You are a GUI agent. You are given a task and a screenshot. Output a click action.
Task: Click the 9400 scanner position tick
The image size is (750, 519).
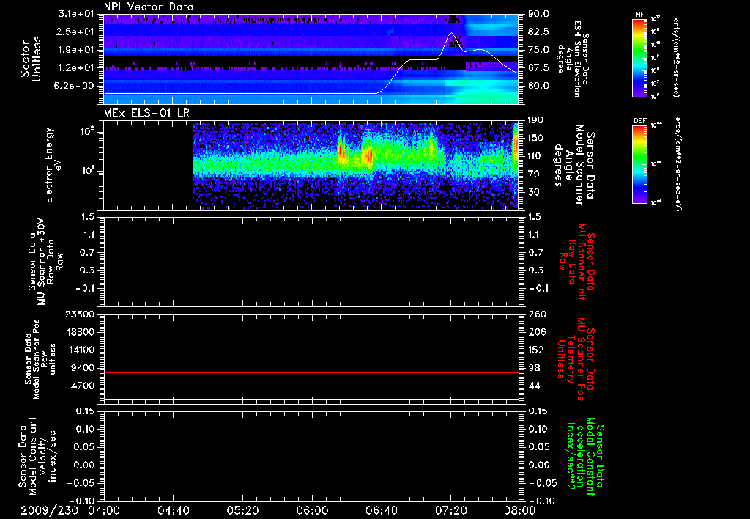pos(83,368)
